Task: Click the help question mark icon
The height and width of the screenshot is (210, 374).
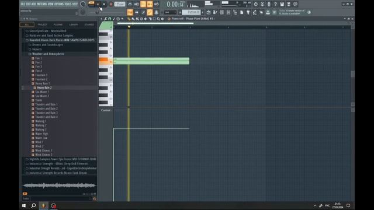Action: point(275,4)
